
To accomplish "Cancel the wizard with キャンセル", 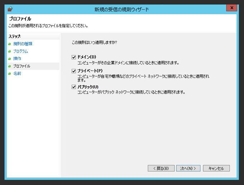I will 216,168.
